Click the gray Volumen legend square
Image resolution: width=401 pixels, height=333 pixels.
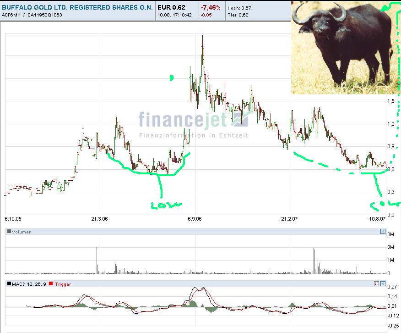pos(9,232)
